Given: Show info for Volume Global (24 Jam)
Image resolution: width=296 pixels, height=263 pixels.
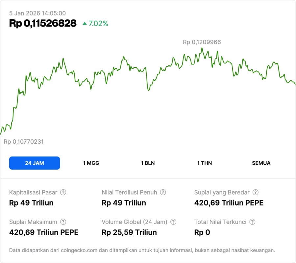Looking at the screenshot, I should (173, 222).
